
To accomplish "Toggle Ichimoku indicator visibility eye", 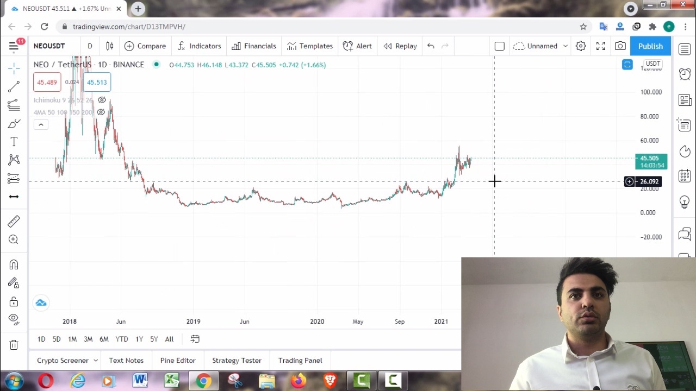I will pyautogui.click(x=102, y=100).
